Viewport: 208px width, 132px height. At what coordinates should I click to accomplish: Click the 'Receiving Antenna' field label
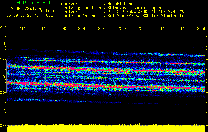79,16
